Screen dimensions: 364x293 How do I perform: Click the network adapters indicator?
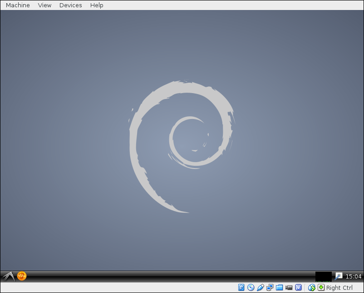click(x=270, y=288)
